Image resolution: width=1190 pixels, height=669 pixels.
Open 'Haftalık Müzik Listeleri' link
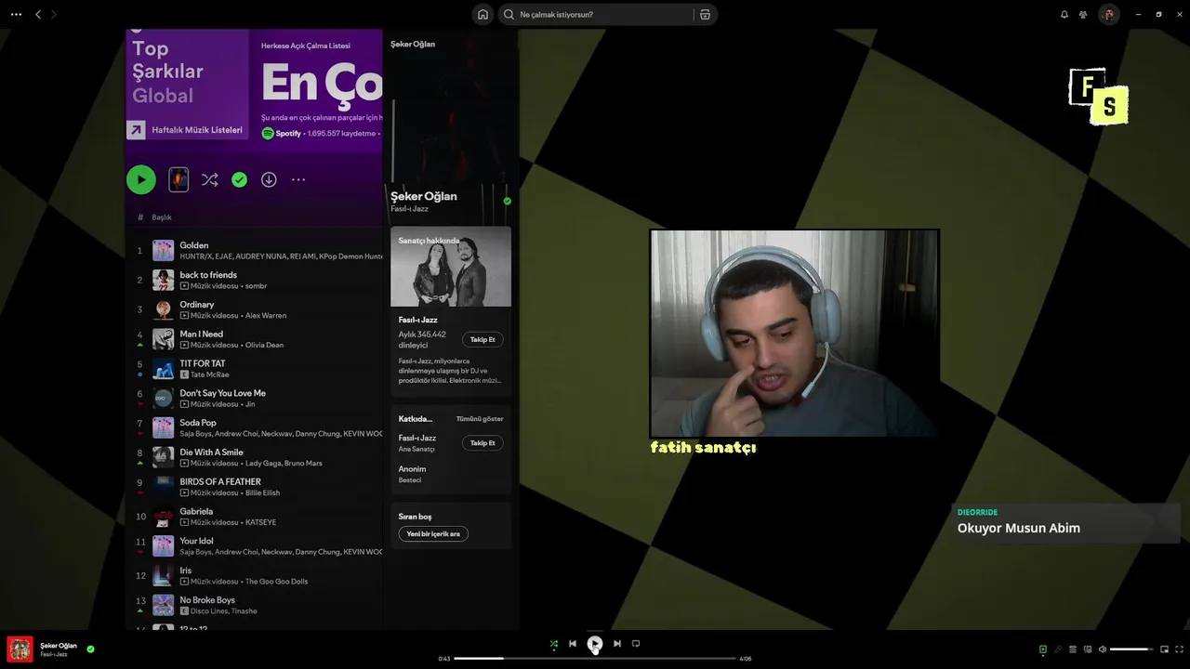197,130
